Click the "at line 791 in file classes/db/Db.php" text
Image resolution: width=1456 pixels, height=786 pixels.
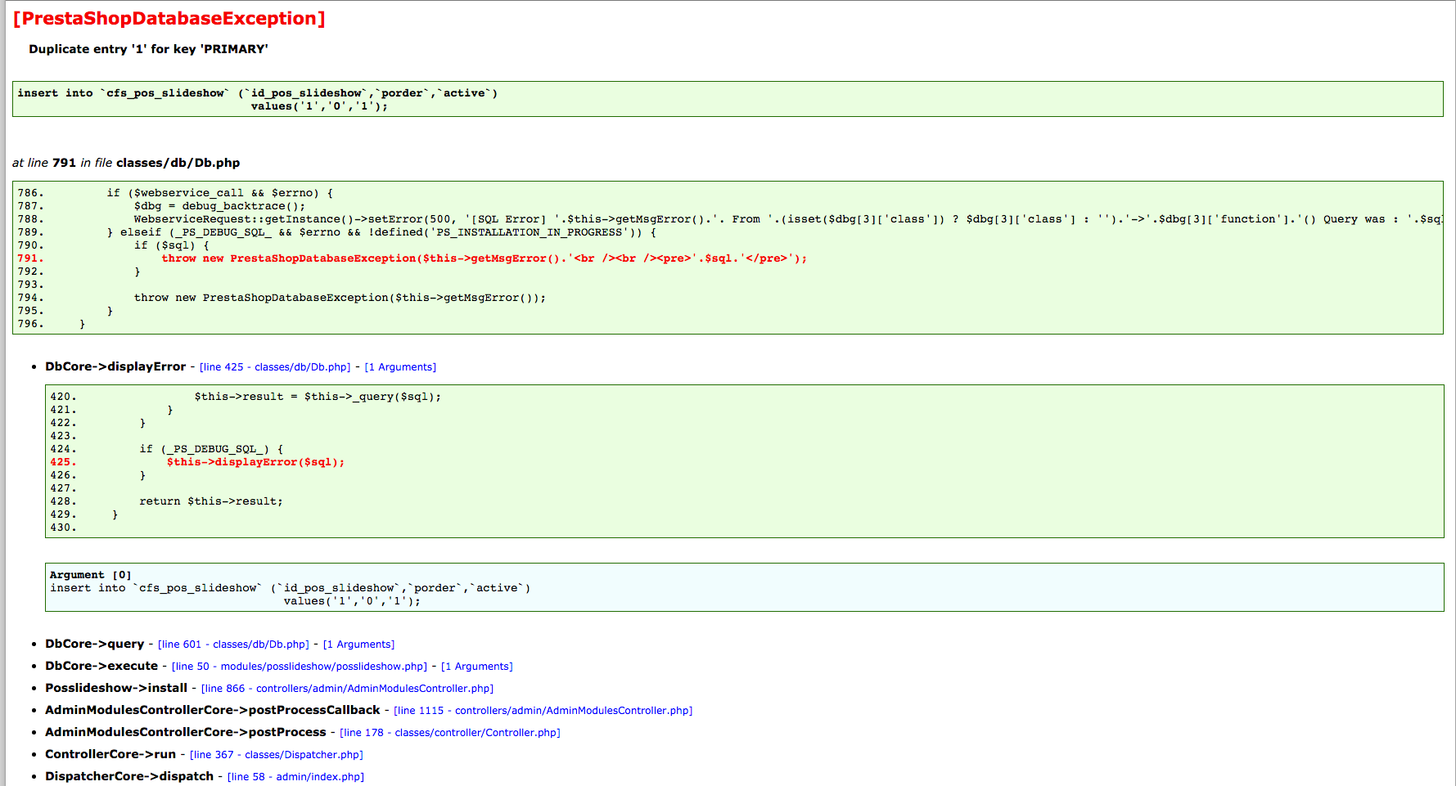[x=126, y=163]
